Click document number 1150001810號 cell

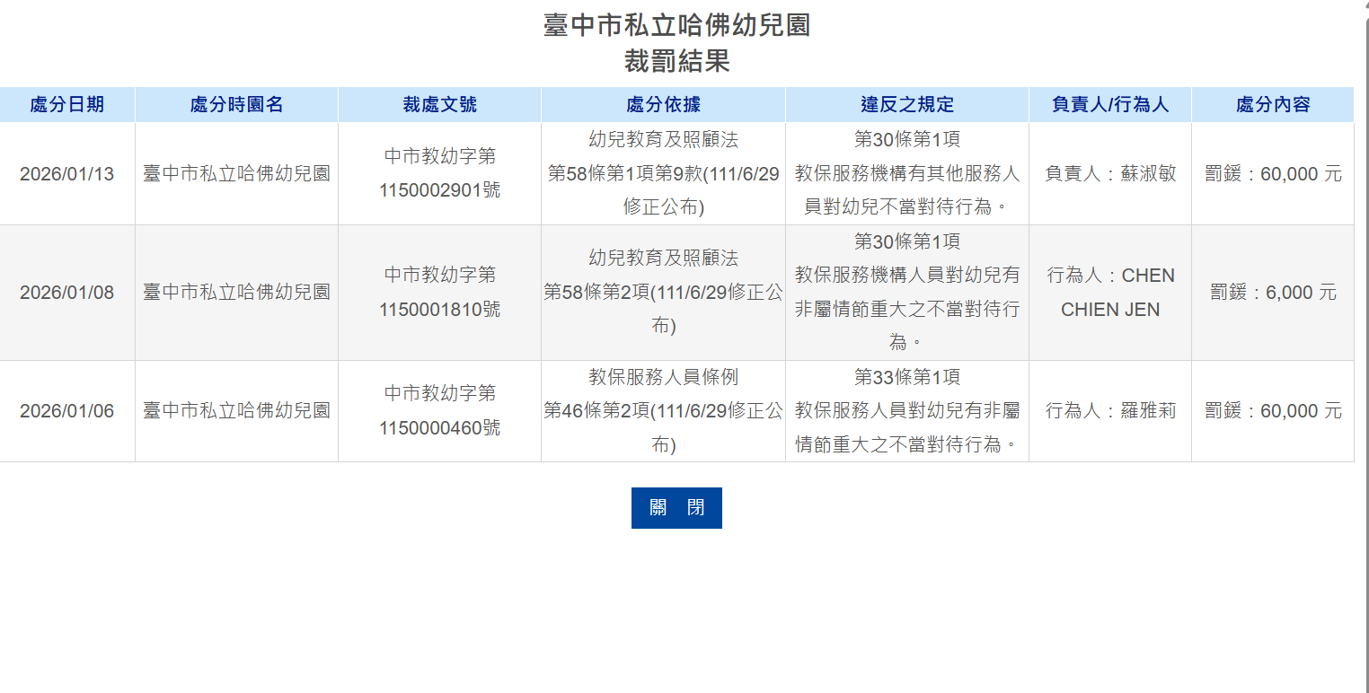(x=439, y=293)
